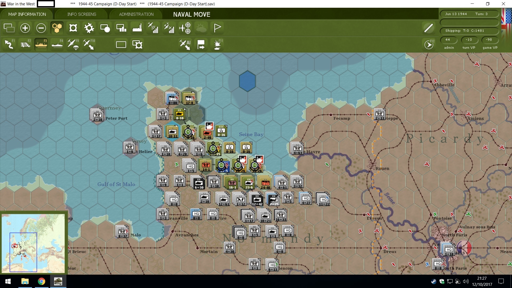The width and height of the screenshot is (512, 288).
Task: Click the single plane recon level icon
Action: point(153,28)
